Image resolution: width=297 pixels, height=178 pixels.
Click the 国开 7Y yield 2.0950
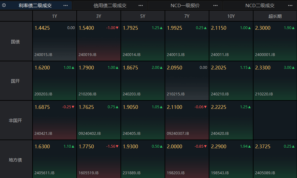pyautogui.click(x=174, y=68)
